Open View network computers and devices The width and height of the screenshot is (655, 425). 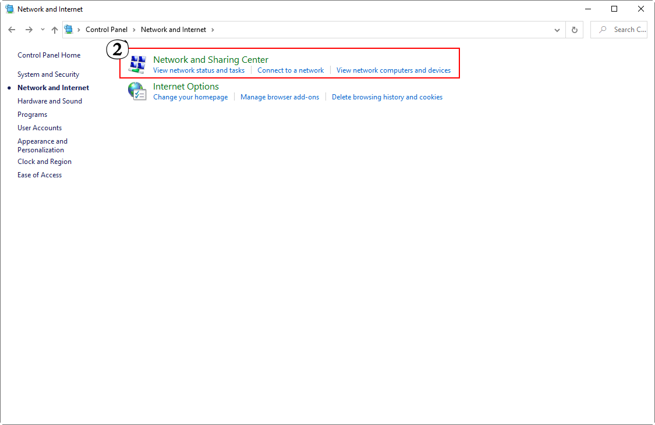tap(394, 70)
